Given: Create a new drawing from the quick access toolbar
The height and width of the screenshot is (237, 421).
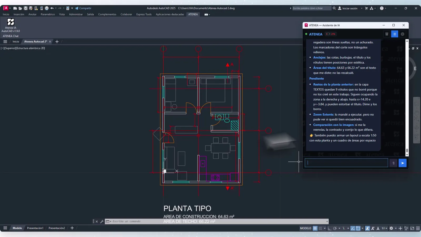Looking at the screenshot, I should pyautogui.click(x=15, y=8).
